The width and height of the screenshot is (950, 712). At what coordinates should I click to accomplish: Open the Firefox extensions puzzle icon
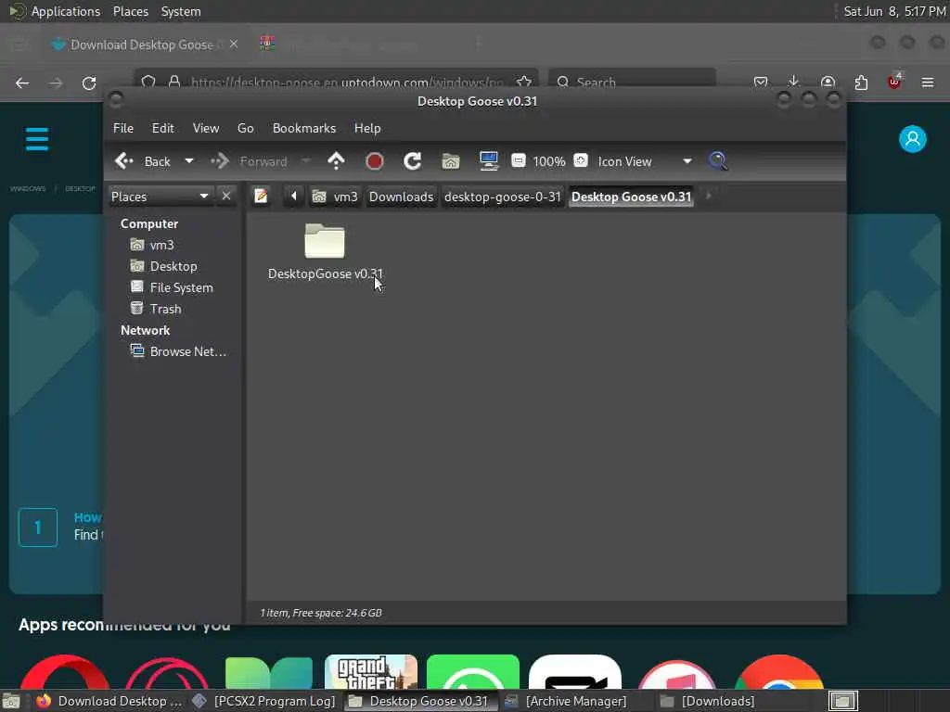click(861, 83)
